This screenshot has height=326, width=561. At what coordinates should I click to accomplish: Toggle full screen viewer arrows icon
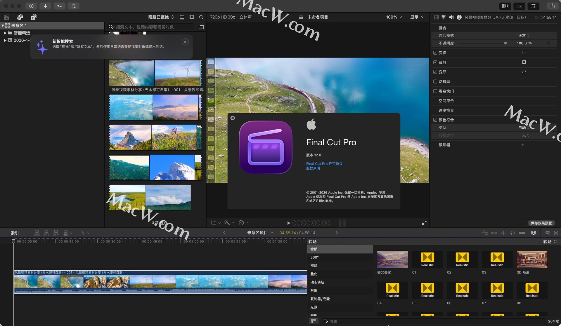pos(424,223)
